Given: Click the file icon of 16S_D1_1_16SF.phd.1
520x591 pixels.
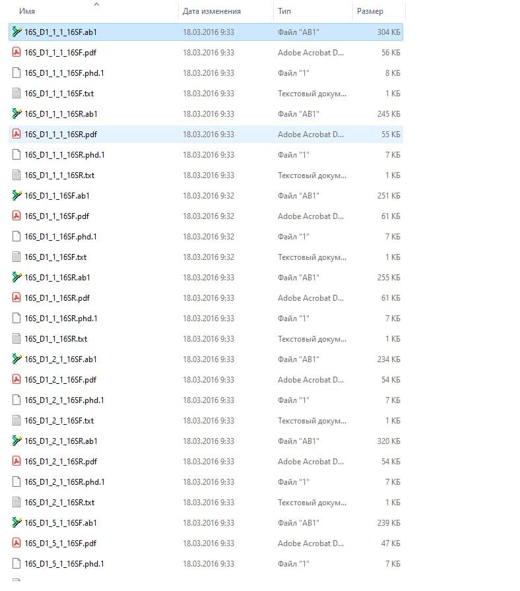Looking at the screenshot, I should click(x=16, y=237).
